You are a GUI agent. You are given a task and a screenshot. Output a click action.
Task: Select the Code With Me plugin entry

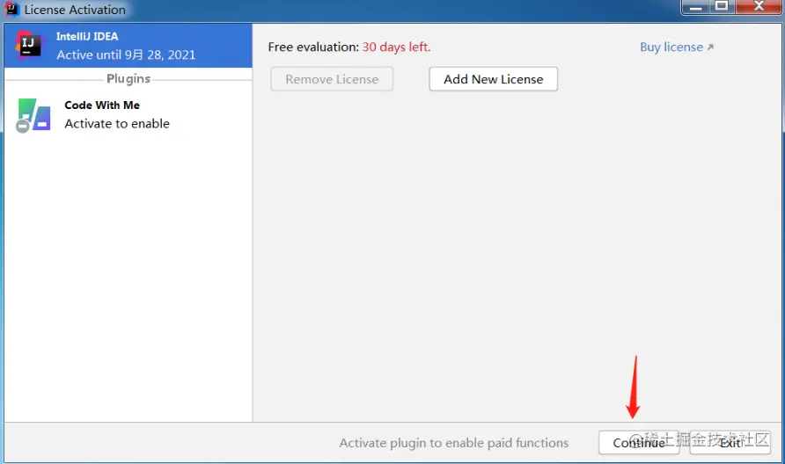(x=128, y=114)
